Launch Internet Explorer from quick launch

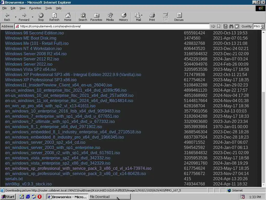click(x=28, y=197)
